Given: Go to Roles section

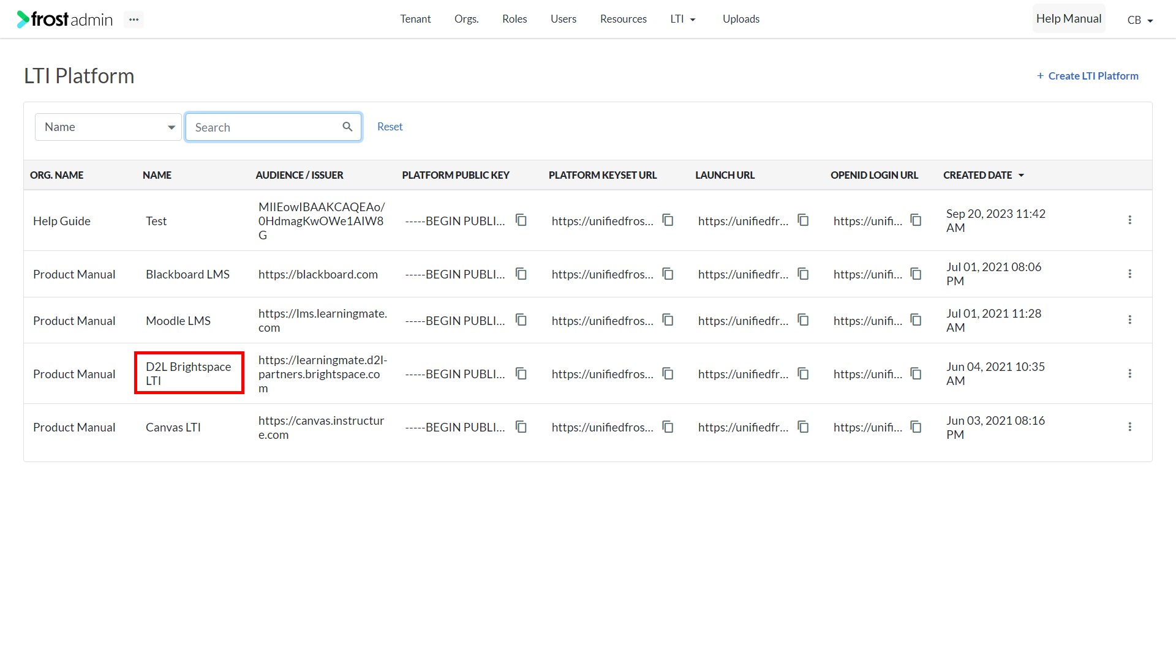Looking at the screenshot, I should coord(514,19).
